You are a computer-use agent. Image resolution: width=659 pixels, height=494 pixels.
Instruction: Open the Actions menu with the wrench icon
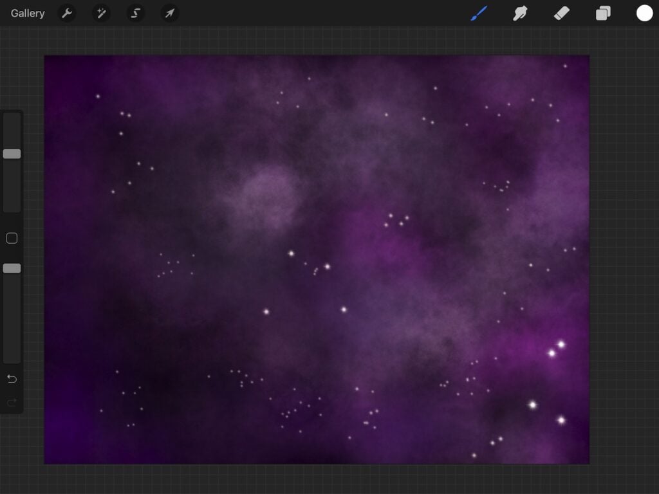pyautogui.click(x=67, y=13)
